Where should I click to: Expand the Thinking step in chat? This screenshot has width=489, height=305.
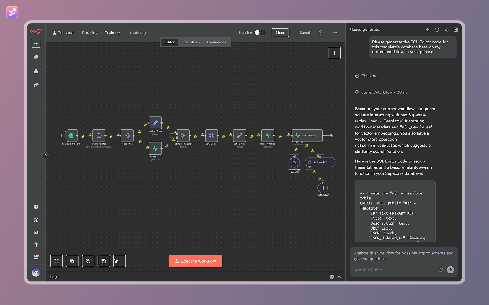pyautogui.click(x=366, y=76)
